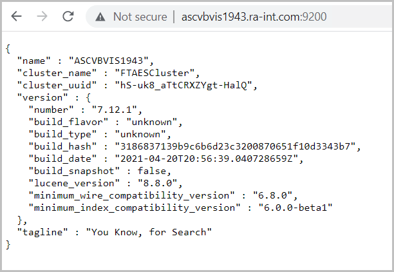394x272 pixels.
Task: Click the build_flavor key text
Action: click(x=68, y=122)
